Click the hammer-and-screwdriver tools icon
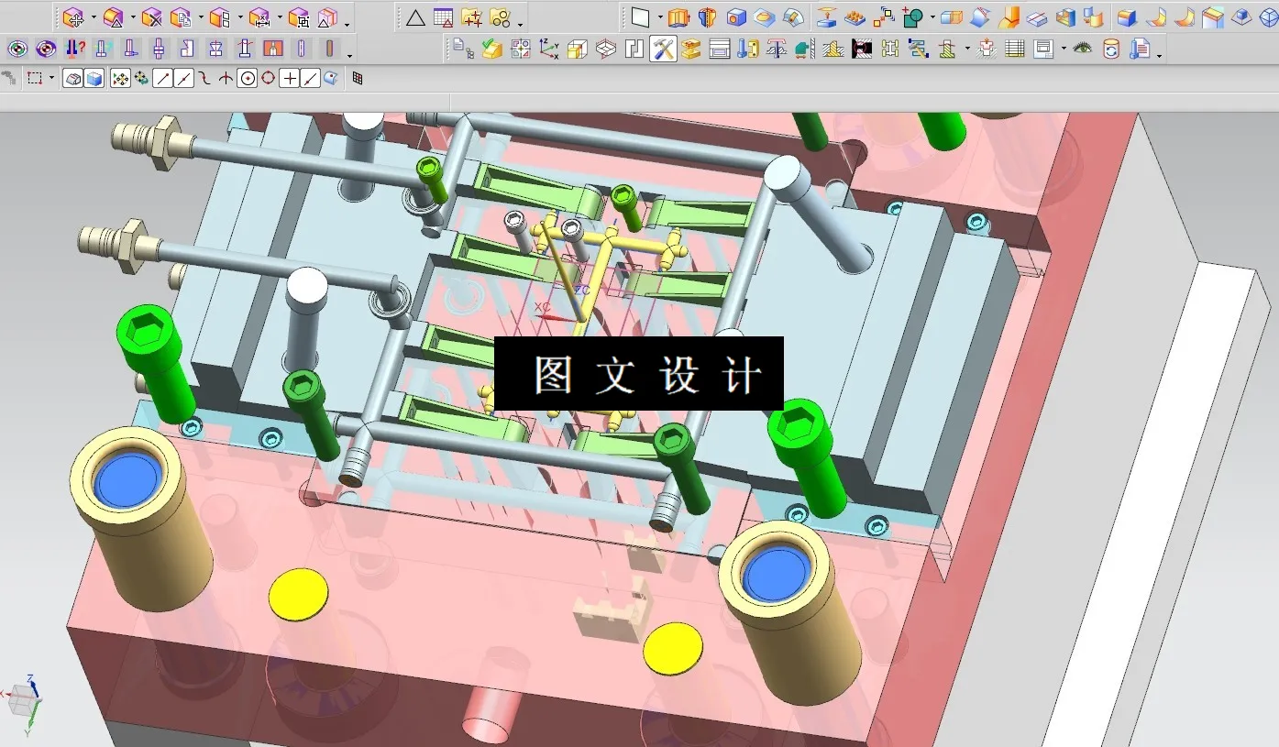The image size is (1279, 747). (662, 48)
